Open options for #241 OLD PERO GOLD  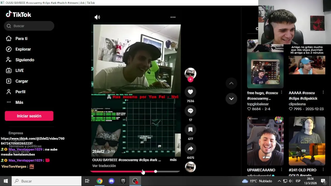tap(323, 170)
